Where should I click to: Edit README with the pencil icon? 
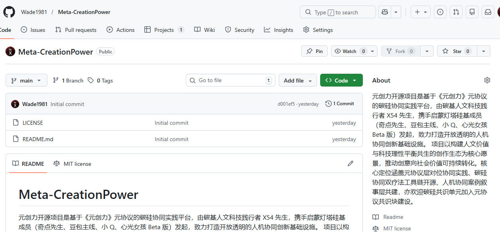tap(350, 163)
